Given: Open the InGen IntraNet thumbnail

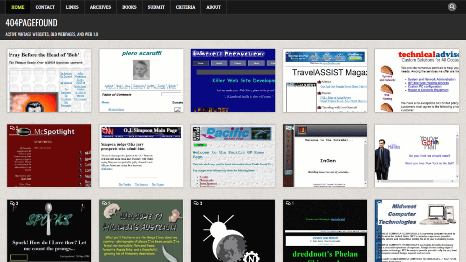Looking at the screenshot, I should tap(325, 156).
